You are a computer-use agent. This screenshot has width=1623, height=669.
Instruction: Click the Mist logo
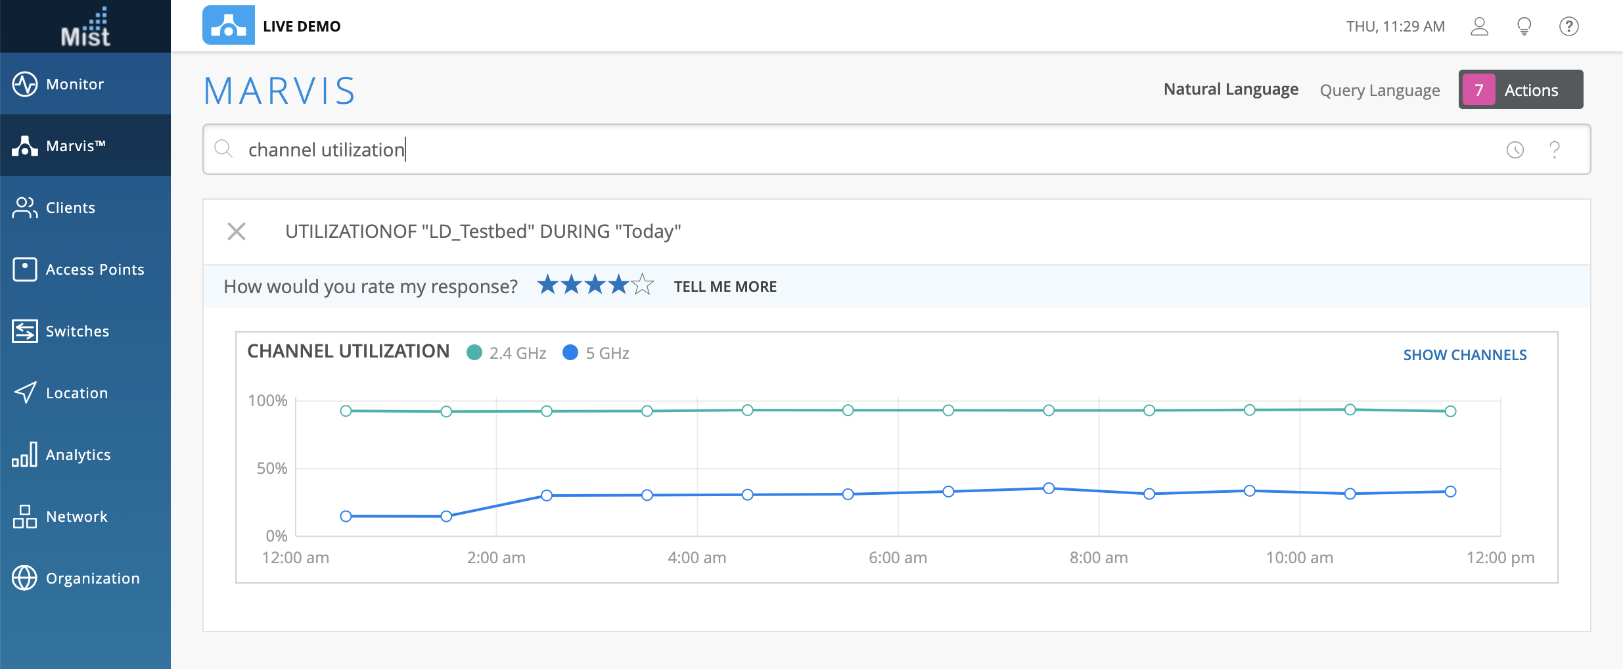85,27
